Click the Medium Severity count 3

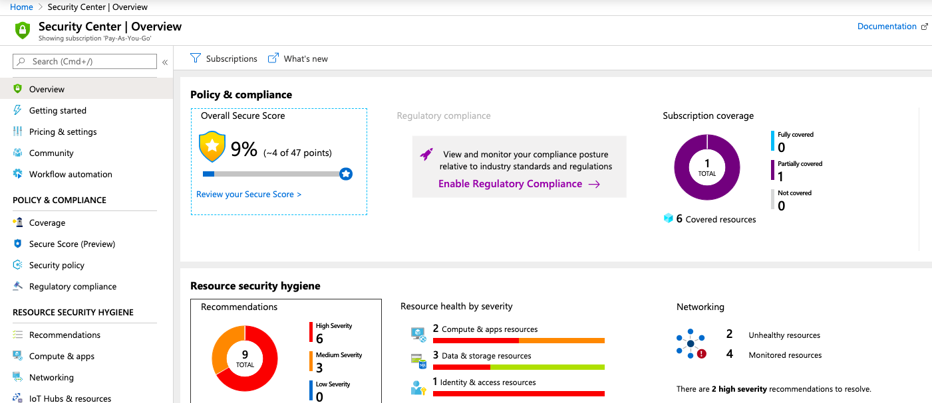click(x=319, y=368)
